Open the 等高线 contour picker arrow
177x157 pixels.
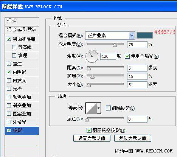tap(99, 108)
